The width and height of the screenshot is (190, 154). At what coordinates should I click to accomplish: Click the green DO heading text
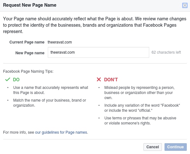pyautogui.click(x=16, y=80)
